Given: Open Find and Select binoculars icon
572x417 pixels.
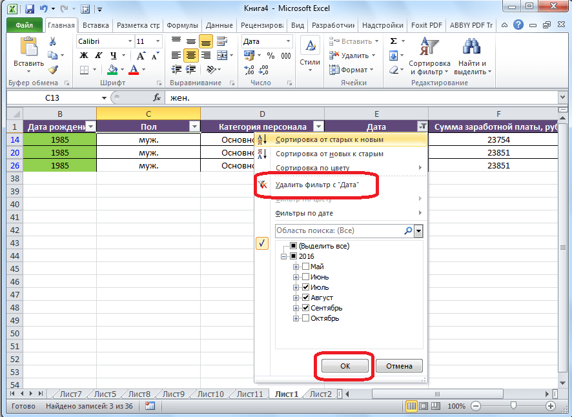Looking at the screenshot, I should click(473, 47).
